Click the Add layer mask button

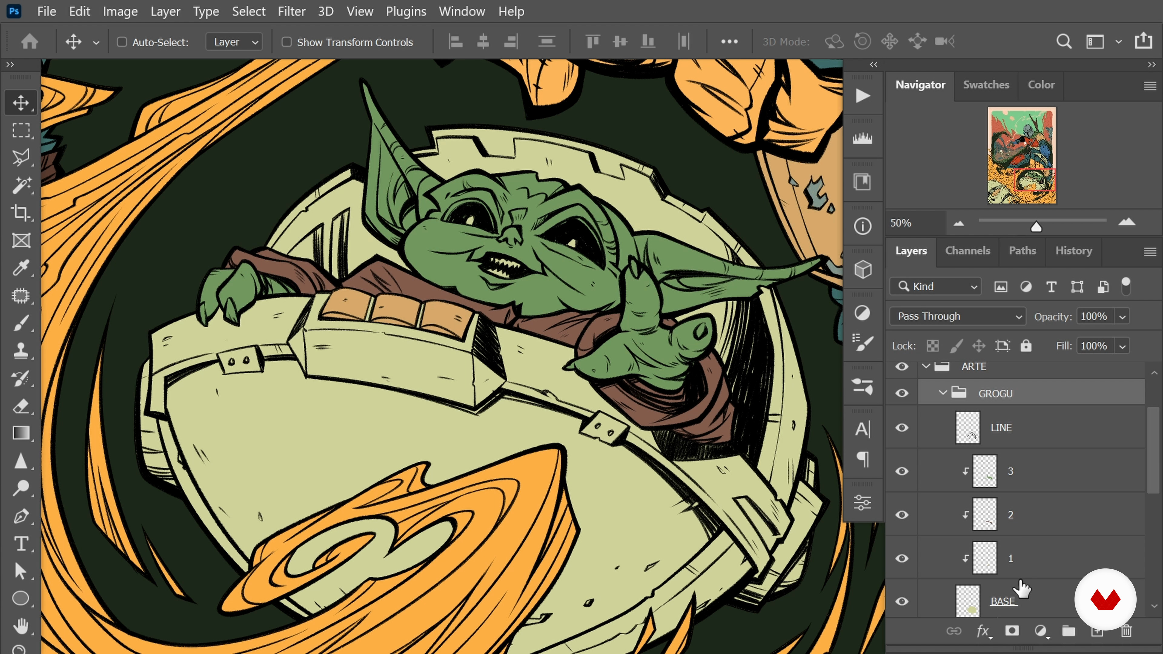(x=1012, y=630)
